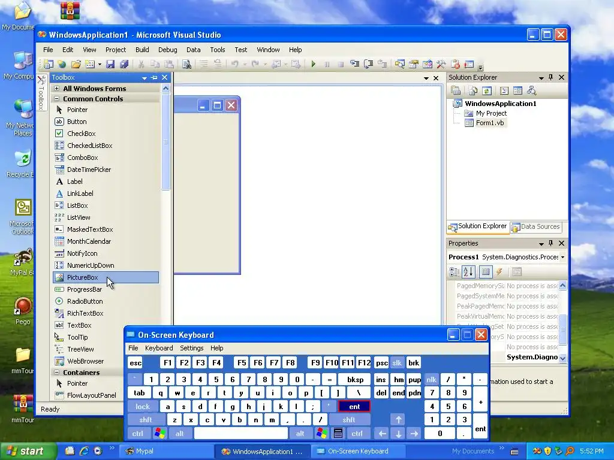The height and width of the screenshot is (460, 614).
Task: Click the crossed-tools Toolbox toolbar icon
Action: [x=441, y=63]
